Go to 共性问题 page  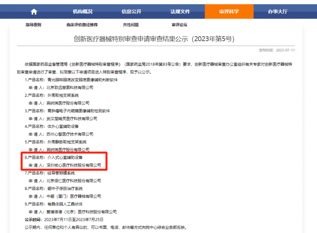(x=131, y=25)
